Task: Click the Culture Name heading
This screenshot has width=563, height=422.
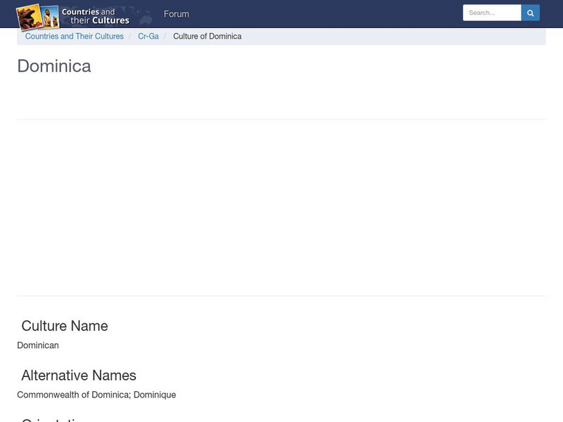Action: [65, 326]
